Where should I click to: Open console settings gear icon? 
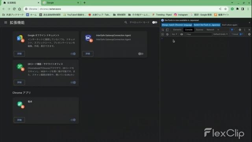coord(249,34)
